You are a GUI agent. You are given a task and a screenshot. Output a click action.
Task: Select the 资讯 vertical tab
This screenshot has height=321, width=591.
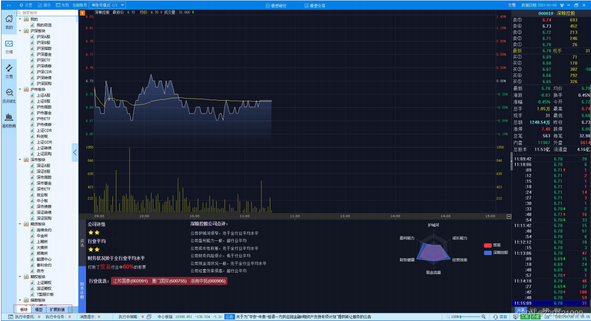click(x=82, y=243)
